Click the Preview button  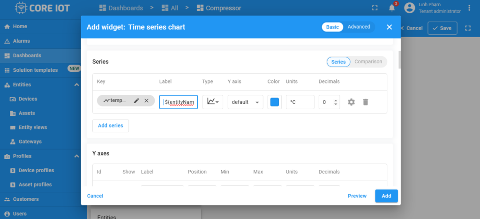coord(357,196)
